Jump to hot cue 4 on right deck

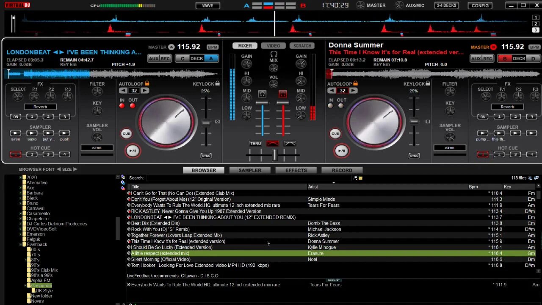531,154
